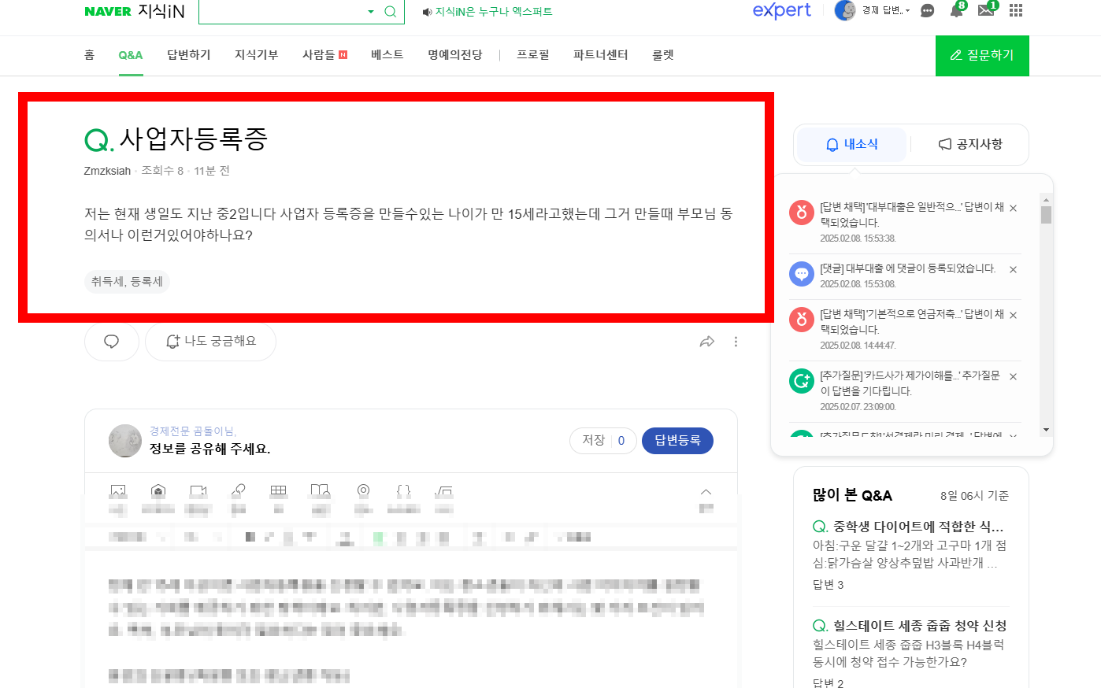This screenshot has width=1101, height=688.
Task: Click the pentagon box icon next to the photo icon
Action: coord(158,491)
